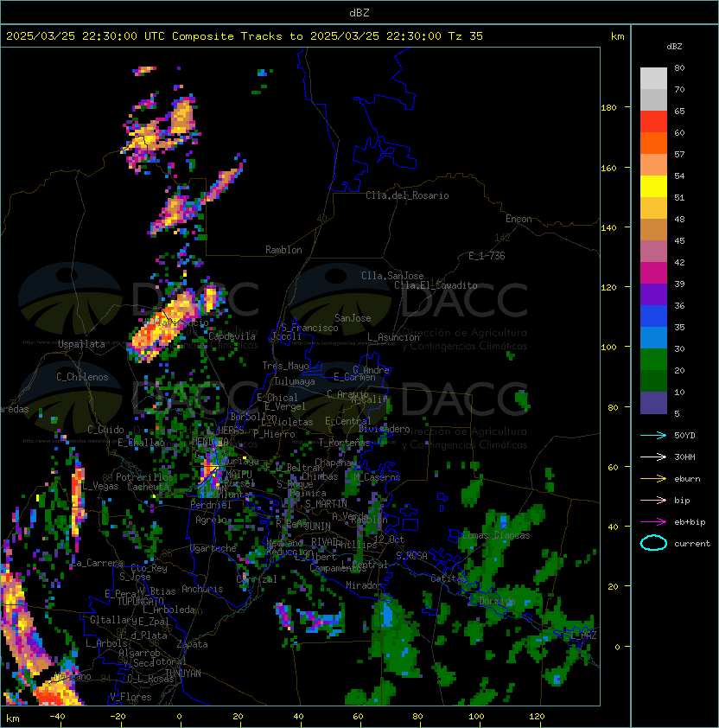Click the cyan 'current' ellipse legend icon
This screenshot has height=728, width=719.
653,543
